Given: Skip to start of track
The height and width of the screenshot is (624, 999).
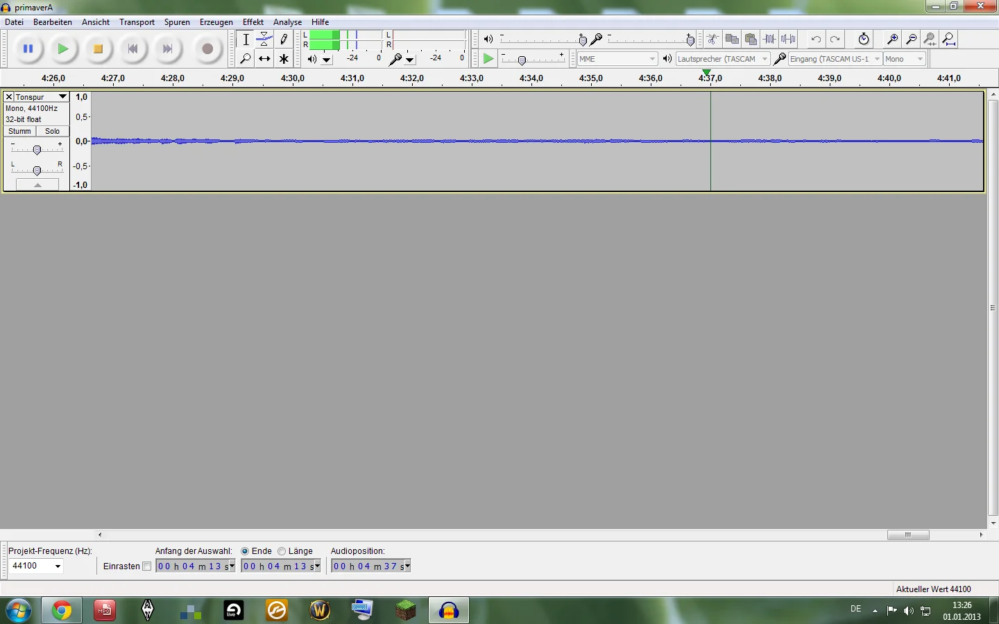Looking at the screenshot, I should 133,49.
